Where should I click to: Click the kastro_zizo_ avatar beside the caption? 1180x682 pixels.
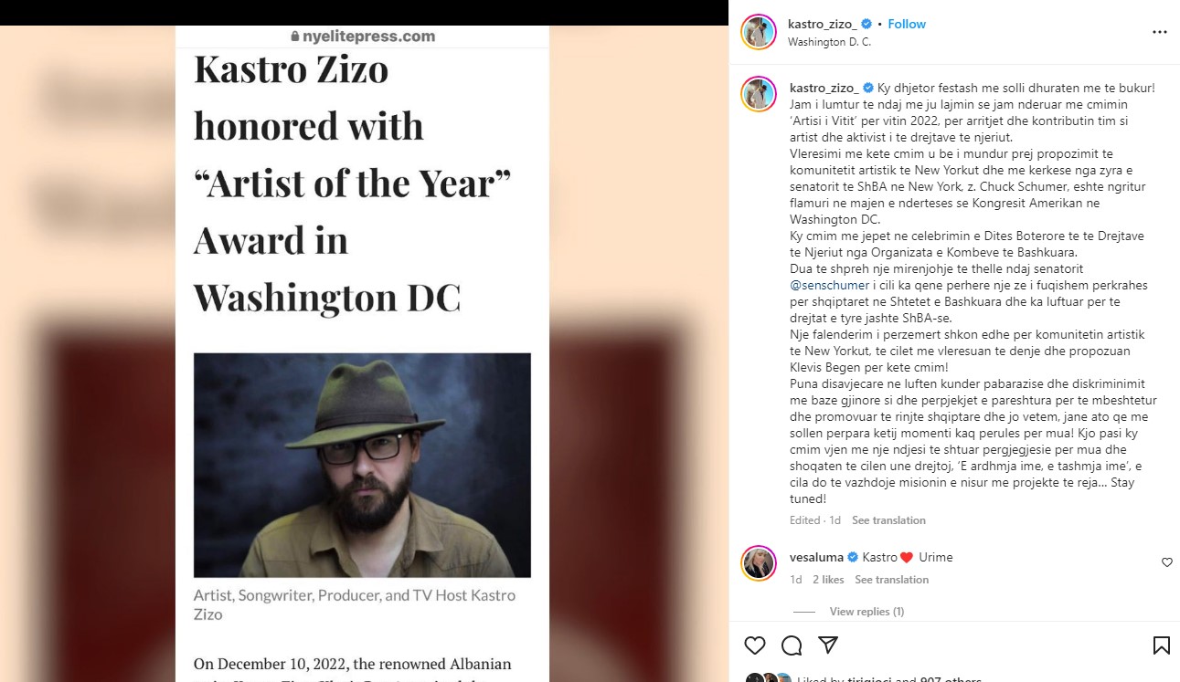click(x=759, y=94)
